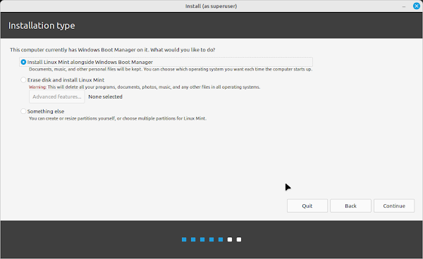Close the installer window
Screen dimensions: 423x259
pyautogui.click(x=416, y=6)
